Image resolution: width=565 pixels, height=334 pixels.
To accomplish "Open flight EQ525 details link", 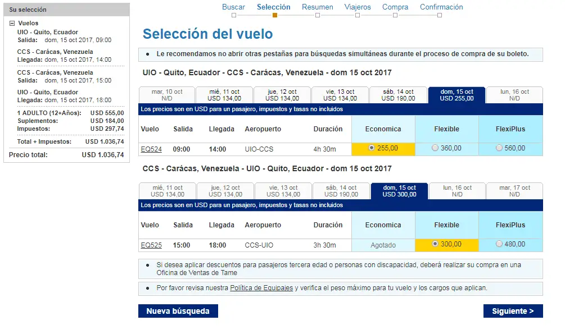I will pyautogui.click(x=151, y=245).
